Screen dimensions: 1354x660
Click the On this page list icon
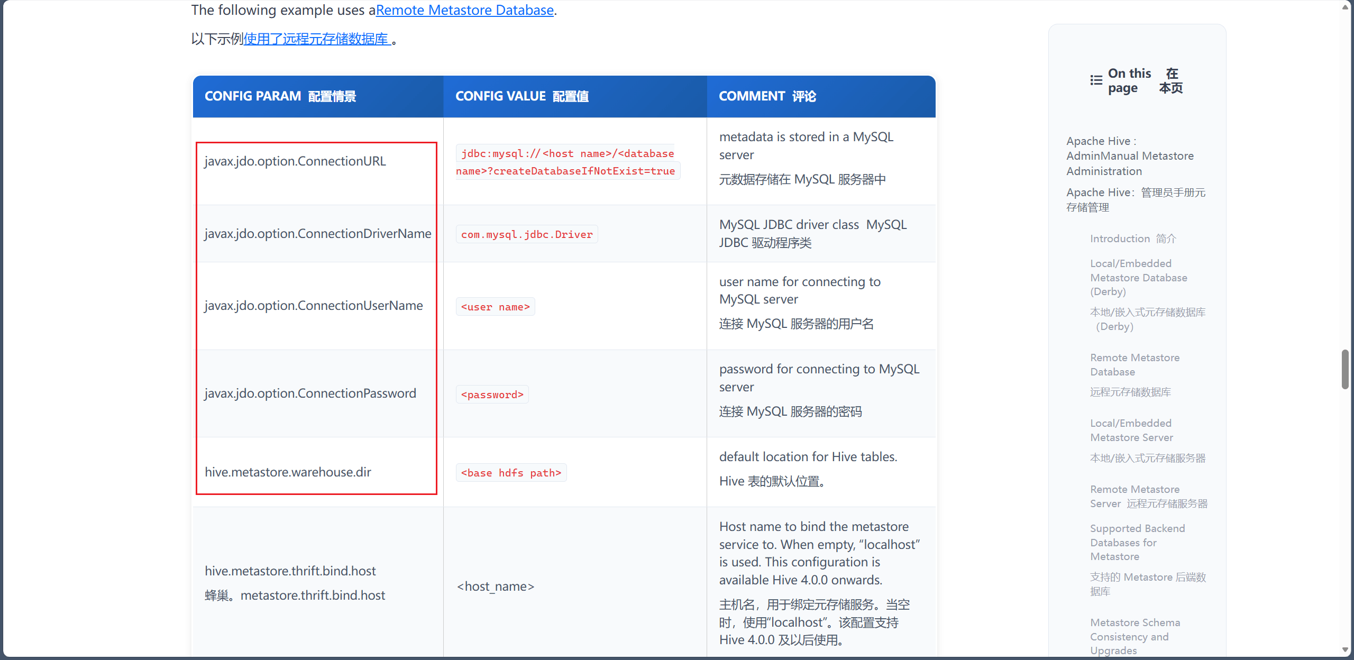pos(1096,80)
